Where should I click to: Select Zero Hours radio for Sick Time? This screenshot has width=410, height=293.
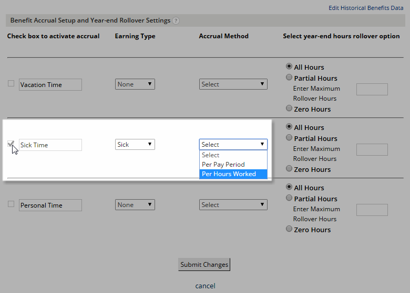[x=289, y=168]
